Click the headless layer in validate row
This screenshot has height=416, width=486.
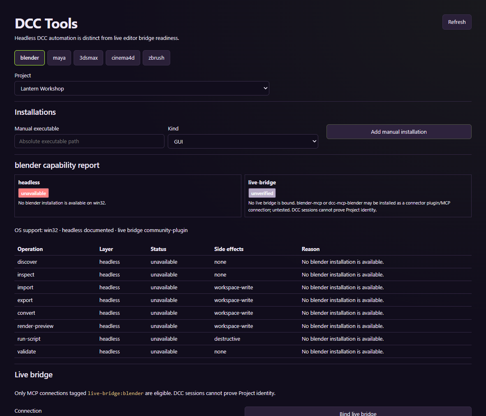click(x=109, y=351)
